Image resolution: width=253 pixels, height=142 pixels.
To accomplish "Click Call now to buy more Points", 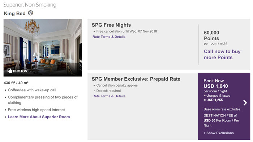I will [x=222, y=54].
